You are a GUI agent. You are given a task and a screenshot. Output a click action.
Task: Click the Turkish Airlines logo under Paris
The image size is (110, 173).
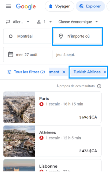click(x=41, y=104)
